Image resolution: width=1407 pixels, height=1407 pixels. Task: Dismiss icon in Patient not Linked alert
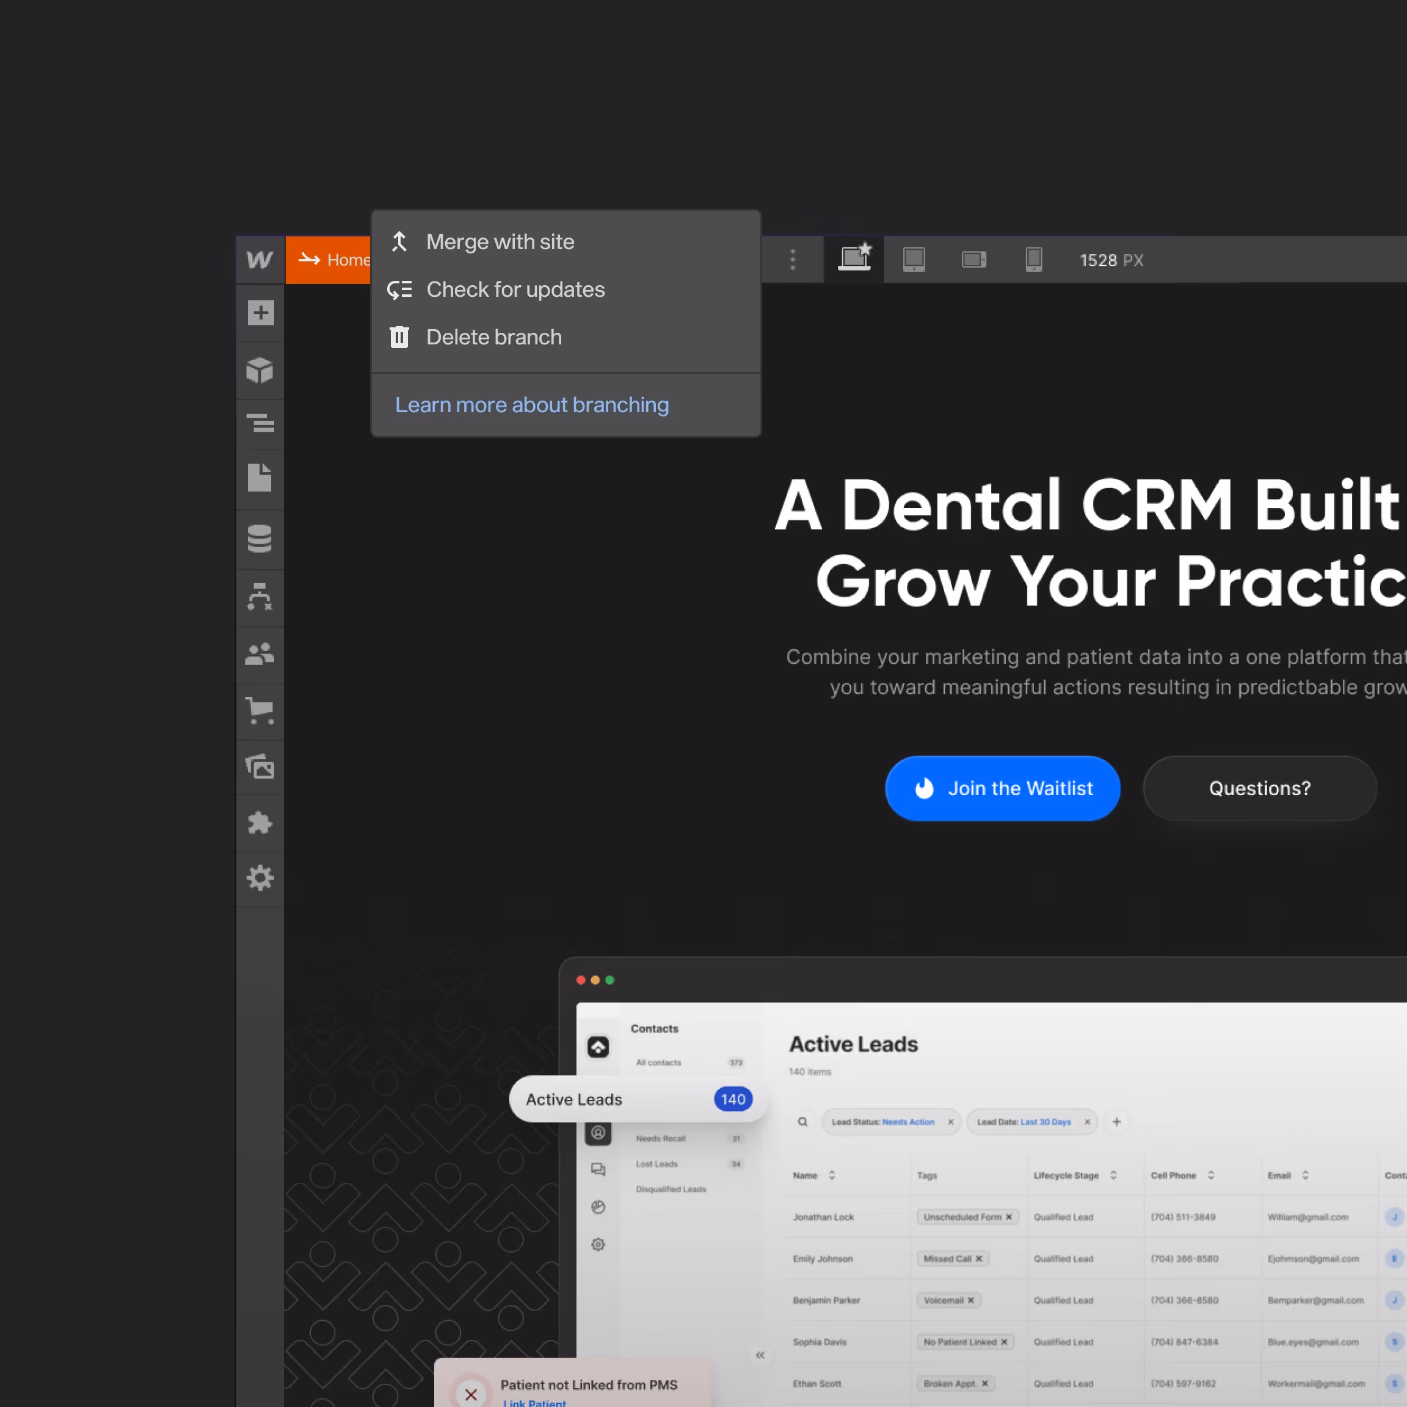471,1394
